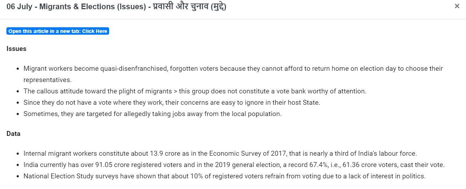Click the National Election Study surveys bullet
The height and width of the screenshot is (189, 466).
pos(224,176)
